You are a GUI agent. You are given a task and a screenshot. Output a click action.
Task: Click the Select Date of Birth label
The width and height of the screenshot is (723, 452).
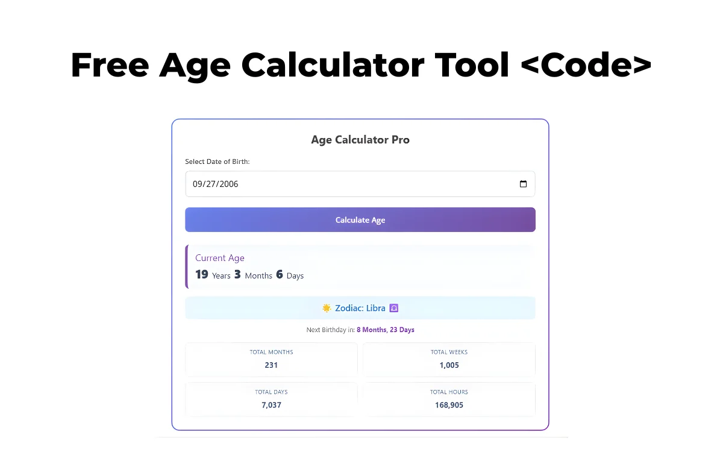[x=217, y=162]
